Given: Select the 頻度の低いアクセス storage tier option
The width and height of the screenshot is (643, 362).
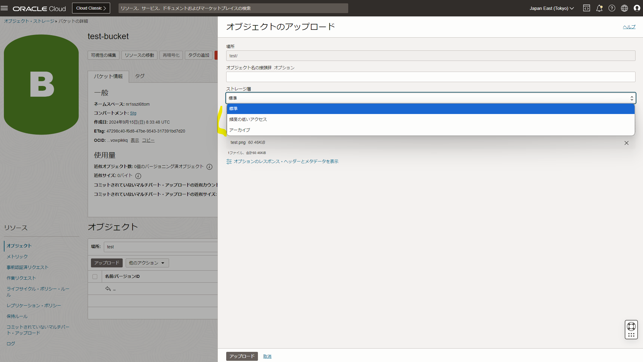Looking at the screenshot, I should [248, 119].
